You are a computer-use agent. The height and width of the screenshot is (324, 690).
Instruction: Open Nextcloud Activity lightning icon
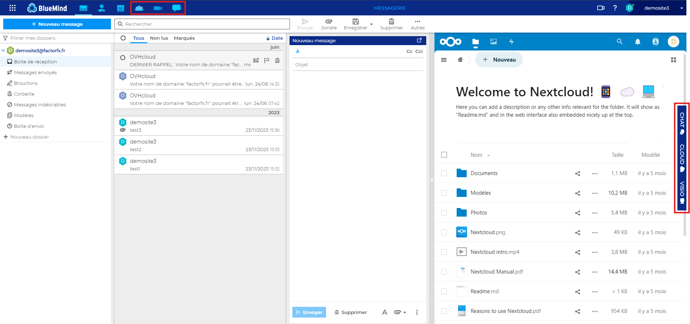click(x=511, y=42)
